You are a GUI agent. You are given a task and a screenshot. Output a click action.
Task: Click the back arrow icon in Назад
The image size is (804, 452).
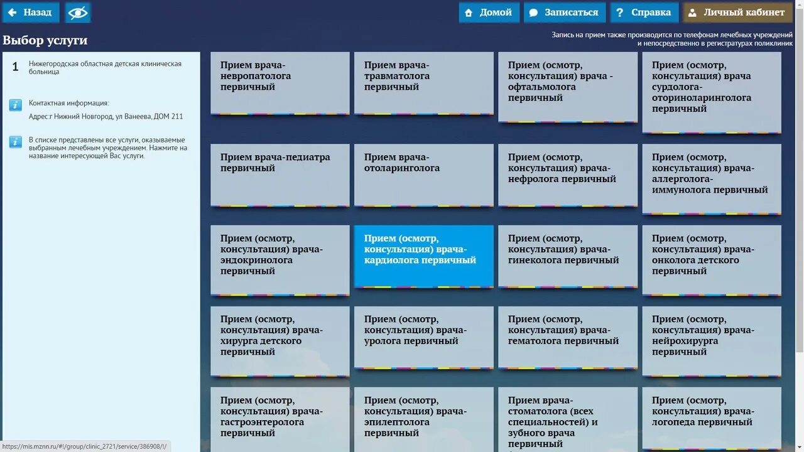(13, 13)
